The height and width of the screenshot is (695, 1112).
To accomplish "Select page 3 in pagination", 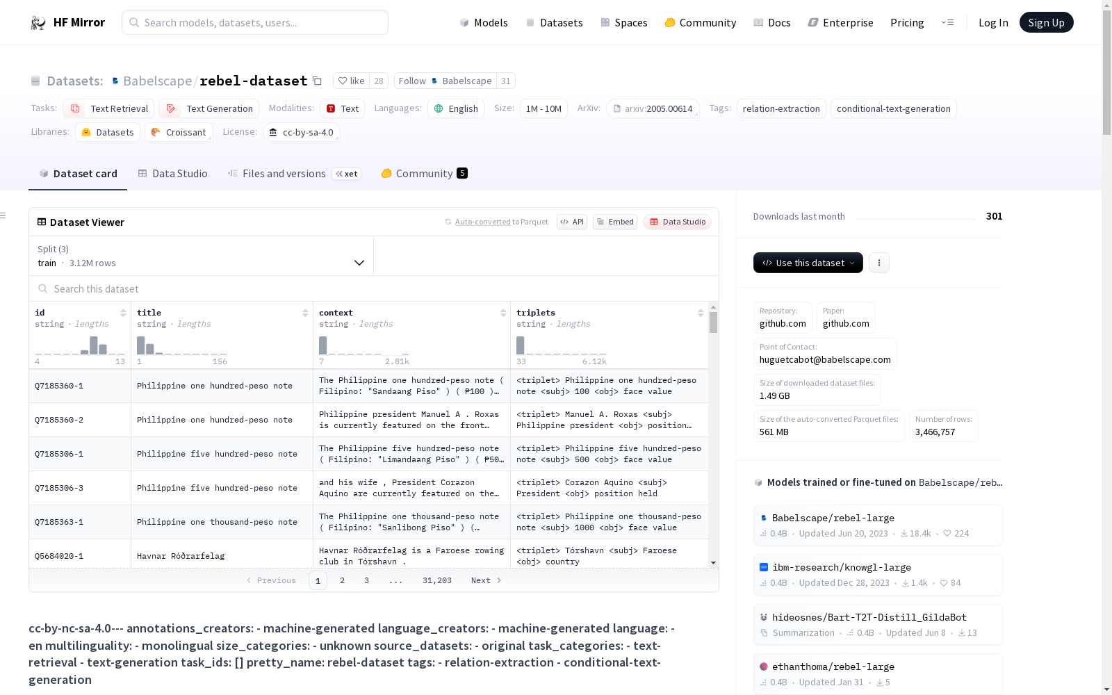I will pyautogui.click(x=366, y=580).
